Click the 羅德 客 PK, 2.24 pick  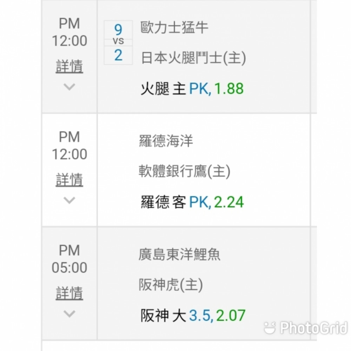(192, 202)
